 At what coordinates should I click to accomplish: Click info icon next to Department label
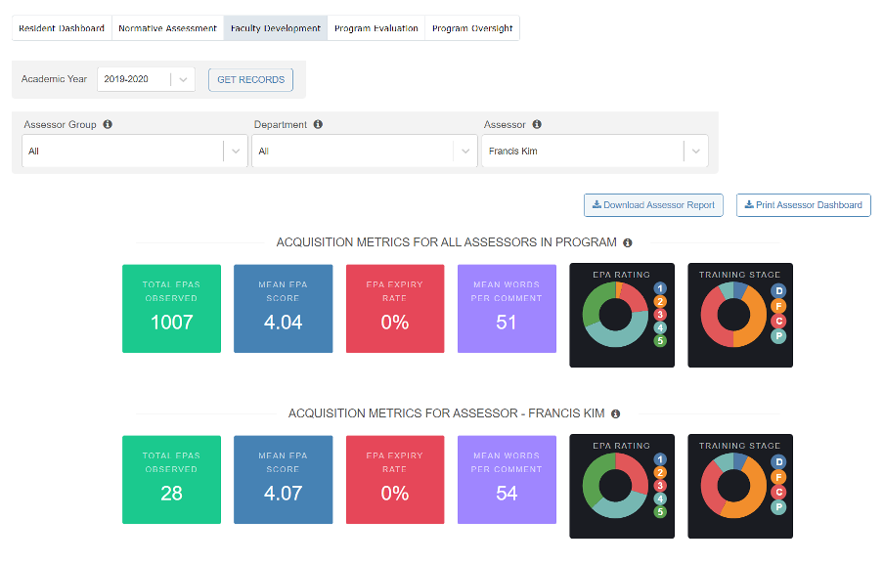click(318, 125)
